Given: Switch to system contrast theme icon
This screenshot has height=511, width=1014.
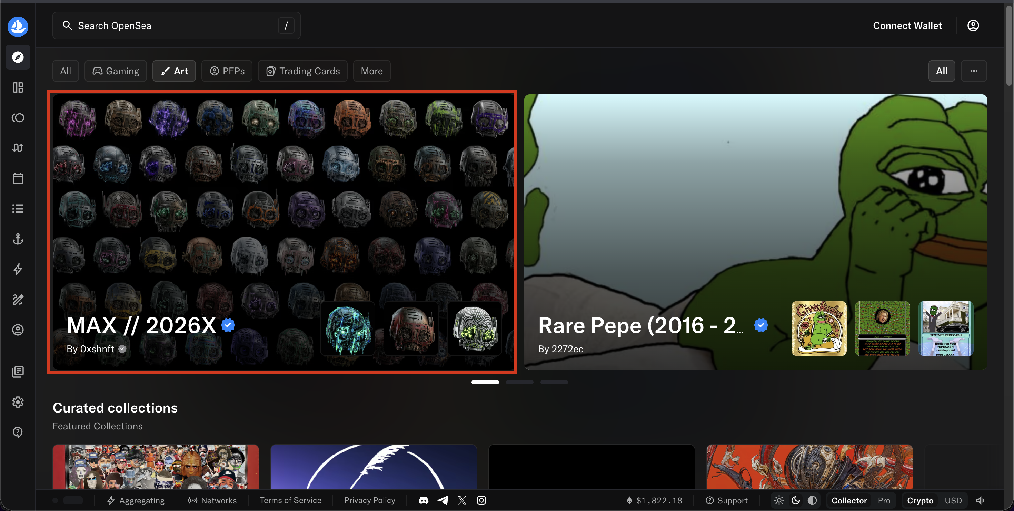Looking at the screenshot, I should click(812, 500).
